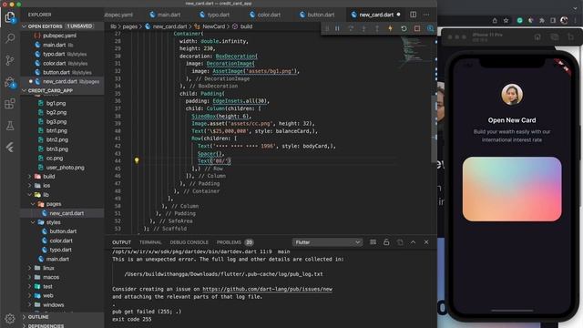Open cc.png in file tree
The width and height of the screenshot is (583, 328).
click(55, 159)
